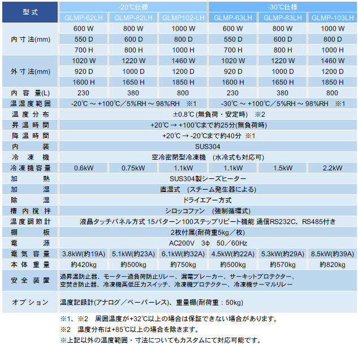Image resolution: width=358 pixels, height=345 pixels.
Task: Click the GLMP-62LH model header
Action: [83, 18]
